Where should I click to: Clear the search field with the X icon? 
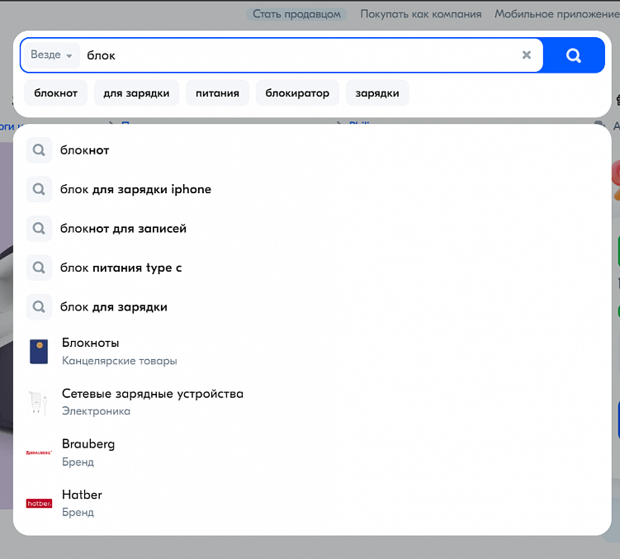526,55
